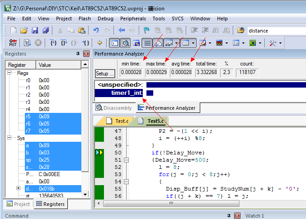
Task: Click the Save All icon
Action: pos(46,30)
